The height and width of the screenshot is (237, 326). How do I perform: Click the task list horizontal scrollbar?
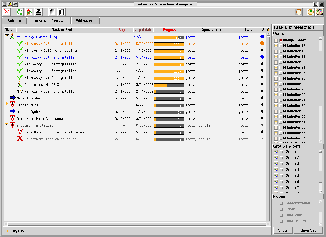(x=137, y=224)
